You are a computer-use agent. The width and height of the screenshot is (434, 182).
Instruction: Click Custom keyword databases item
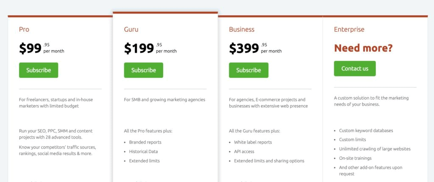(366, 130)
